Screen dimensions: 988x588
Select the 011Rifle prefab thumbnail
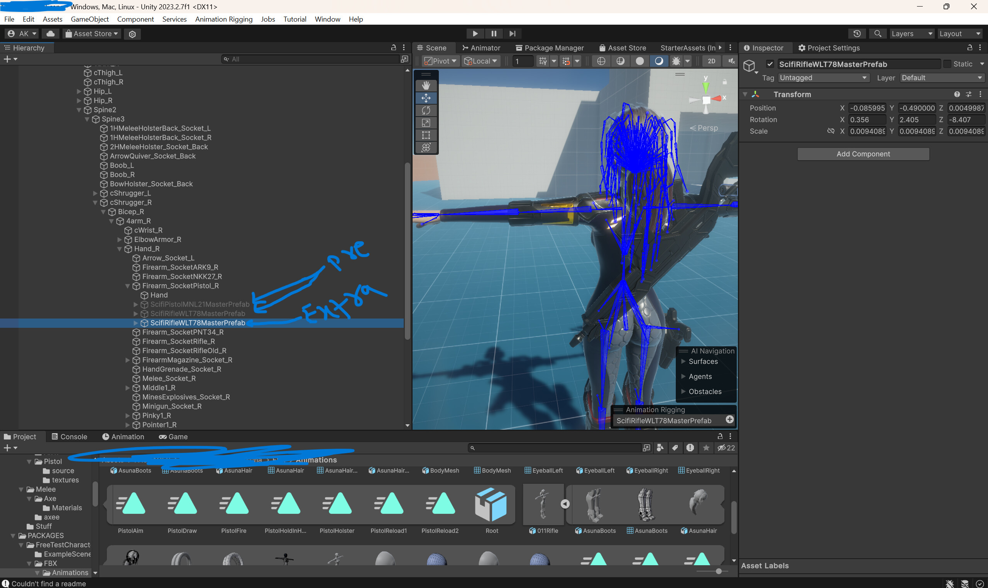pyautogui.click(x=543, y=504)
